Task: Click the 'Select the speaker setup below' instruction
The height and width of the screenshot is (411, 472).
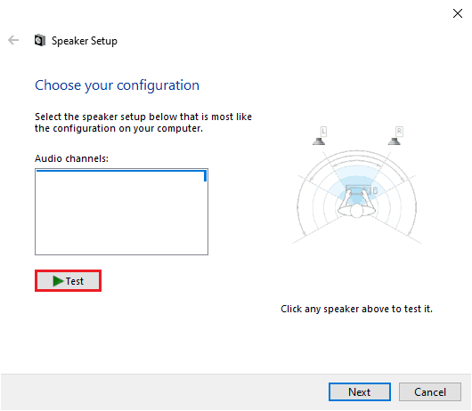Action: click(143, 123)
